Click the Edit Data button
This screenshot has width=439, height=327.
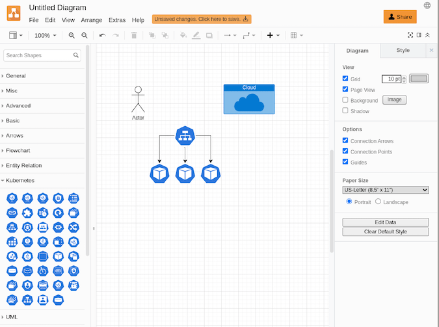point(385,222)
